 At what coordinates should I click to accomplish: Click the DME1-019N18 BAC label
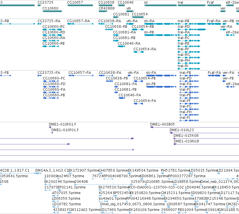tap(186, 141)
